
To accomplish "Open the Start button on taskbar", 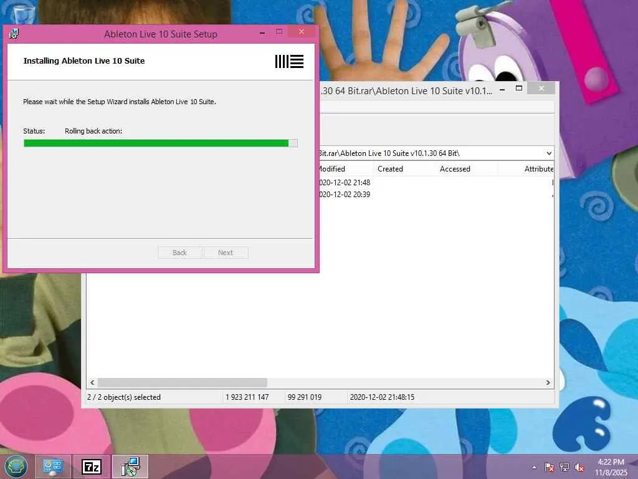I will click(x=16, y=467).
